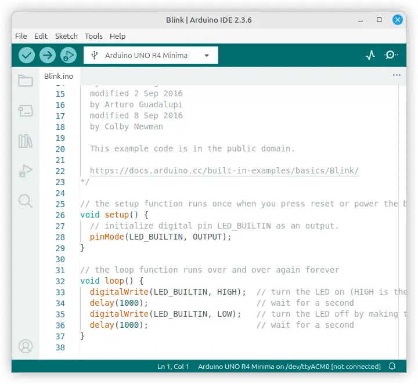Open the Library Manager sidebar panel
The height and width of the screenshot is (384, 418).
[26, 141]
